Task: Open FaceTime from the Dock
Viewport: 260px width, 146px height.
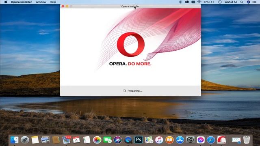Action: pos(107,140)
